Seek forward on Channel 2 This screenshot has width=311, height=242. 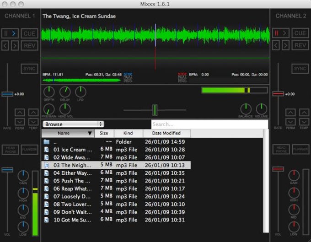click(x=285, y=45)
